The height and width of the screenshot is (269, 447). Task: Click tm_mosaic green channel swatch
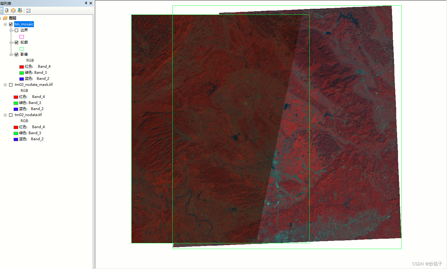pos(21,73)
